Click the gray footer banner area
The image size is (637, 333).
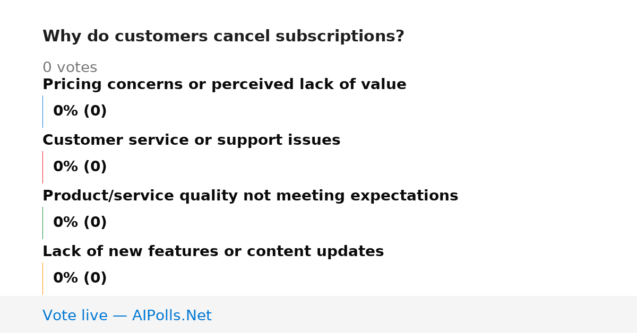pyautogui.click(x=318, y=314)
